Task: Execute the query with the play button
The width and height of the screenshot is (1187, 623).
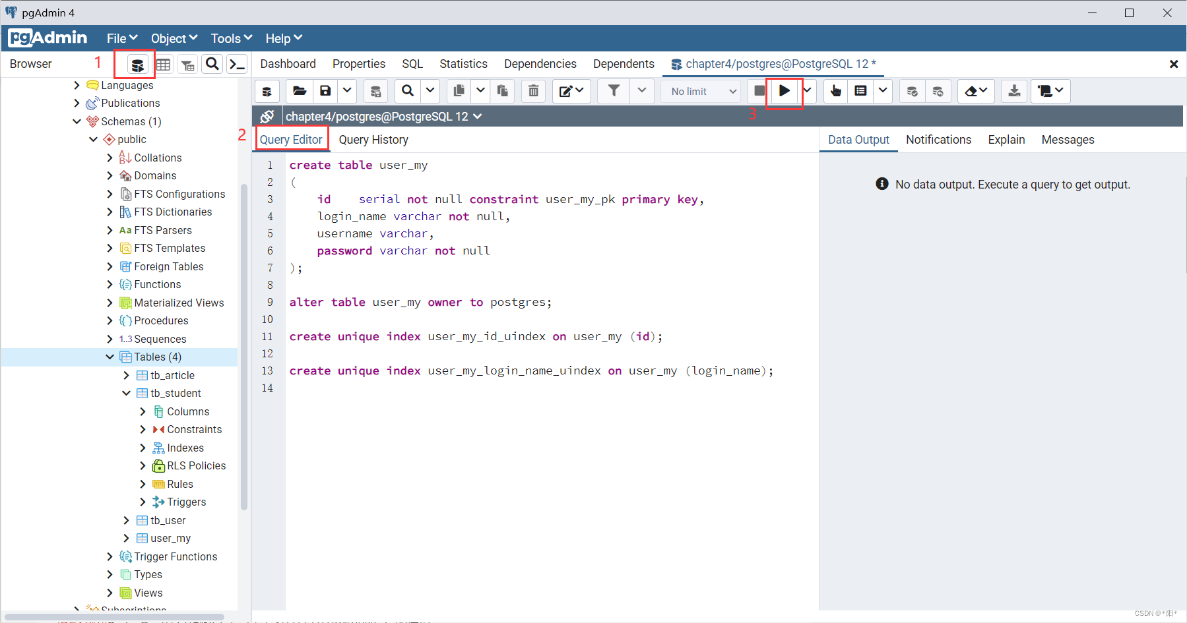Action: pos(785,91)
